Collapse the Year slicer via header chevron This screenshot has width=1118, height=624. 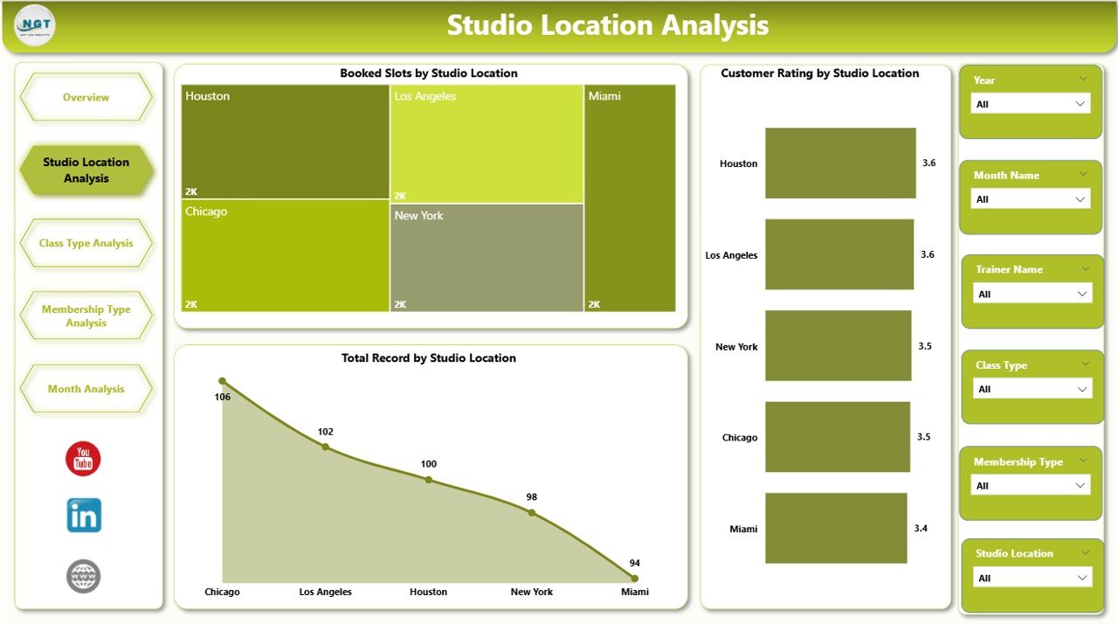coord(1085,78)
